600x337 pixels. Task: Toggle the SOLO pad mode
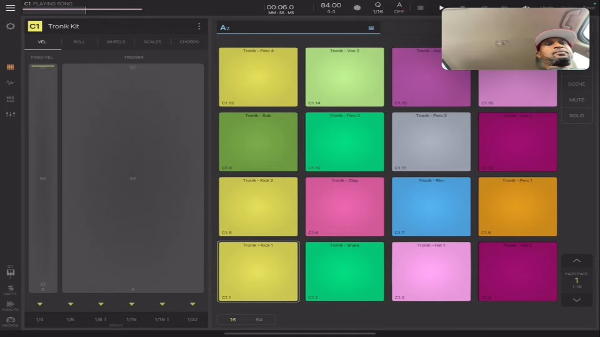click(576, 116)
